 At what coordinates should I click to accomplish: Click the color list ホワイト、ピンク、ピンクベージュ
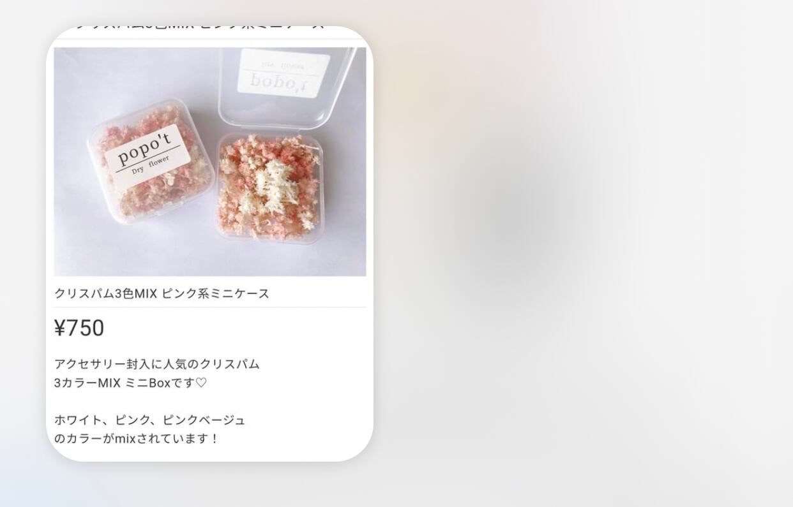point(149,420)
